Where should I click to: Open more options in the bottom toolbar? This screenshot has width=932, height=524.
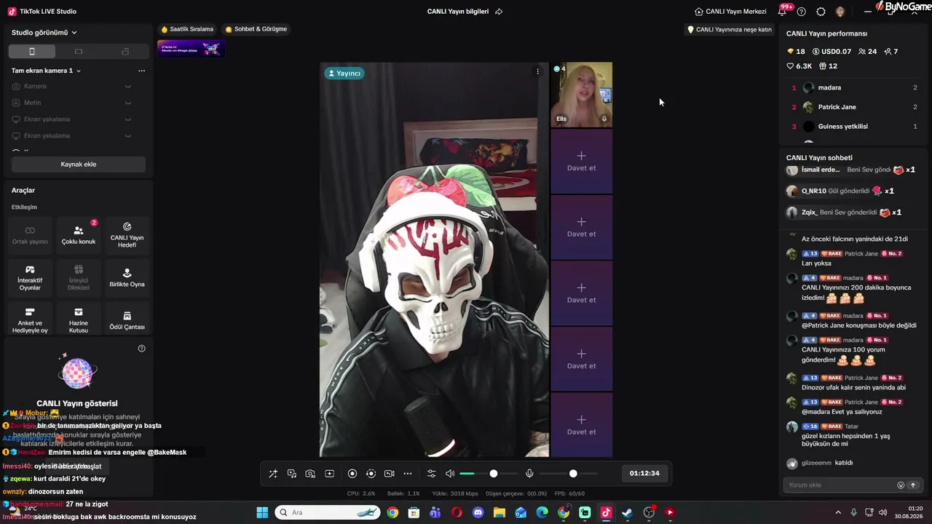pyautogui.click(x=408, y=474)
